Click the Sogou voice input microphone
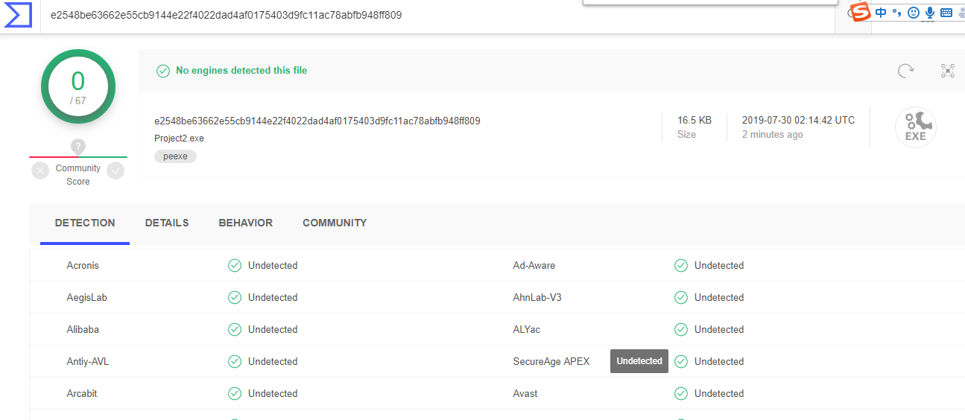Viewport: 965px width, 420px height. pyautogui.click(x=929, y=13)
